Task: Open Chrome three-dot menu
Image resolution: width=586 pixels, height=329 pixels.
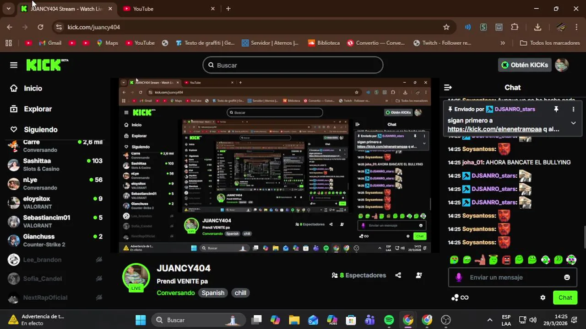Action: [x=576, y=27]
